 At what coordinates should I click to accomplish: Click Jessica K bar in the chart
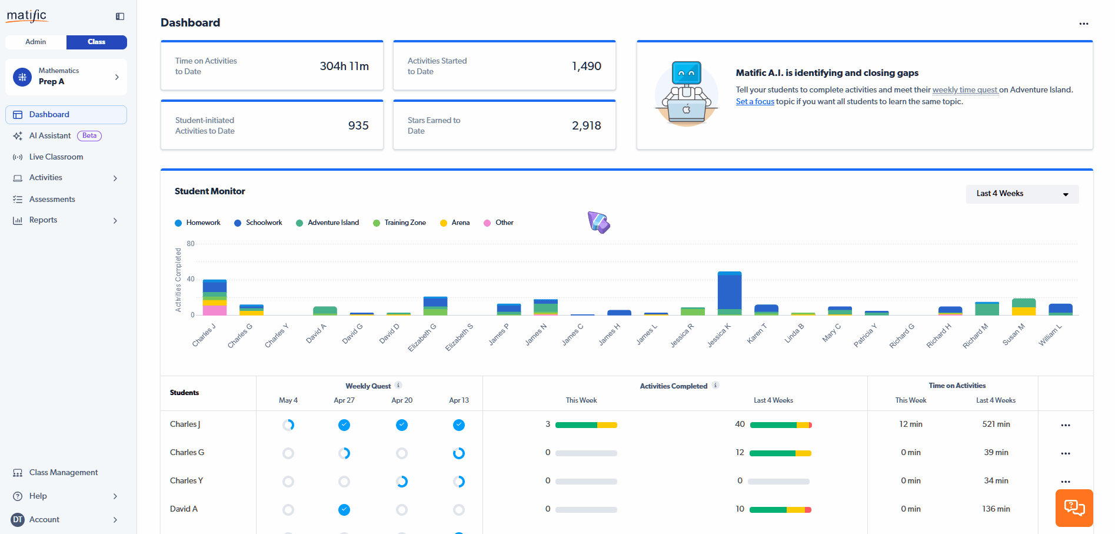tap(730, 293)
